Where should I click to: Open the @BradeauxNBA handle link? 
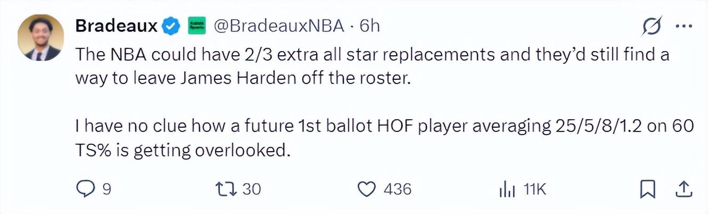pyautogui.click(x=278, y=26)
